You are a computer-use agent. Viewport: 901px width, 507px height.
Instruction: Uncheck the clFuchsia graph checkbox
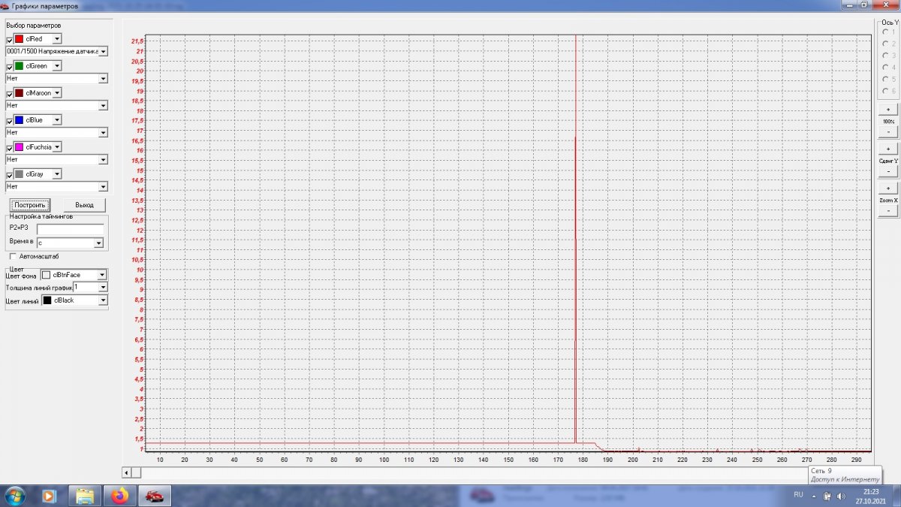coord(10,148)
